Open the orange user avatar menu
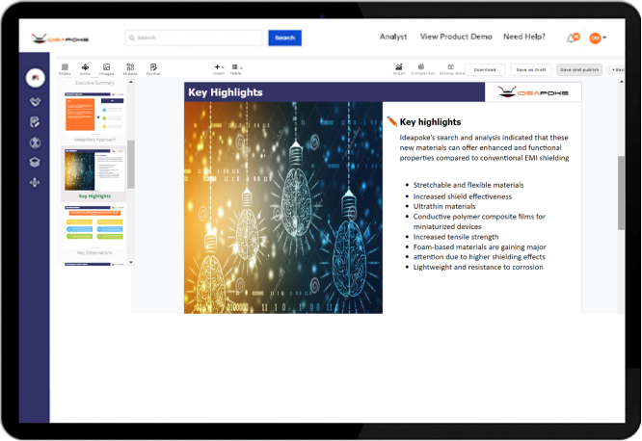The image size is (642, 441). coord(598,39)
